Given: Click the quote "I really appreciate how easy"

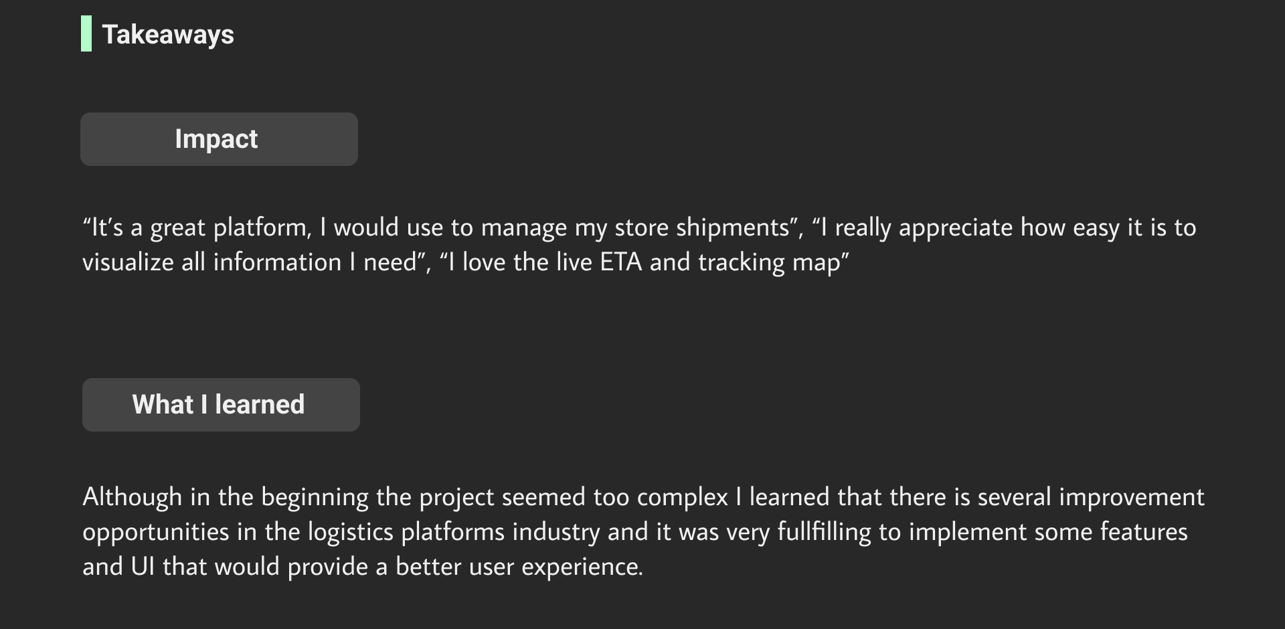Looking at the screenshot, I should pyautogui.click(x=1004, y=228).
